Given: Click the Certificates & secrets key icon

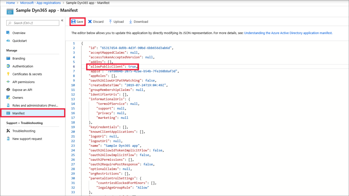Looking at the screenshot, I should 8,74.
